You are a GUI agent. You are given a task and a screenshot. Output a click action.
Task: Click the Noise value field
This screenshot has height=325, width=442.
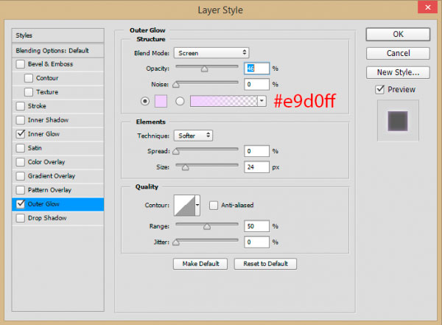click(x=256, y=84)
